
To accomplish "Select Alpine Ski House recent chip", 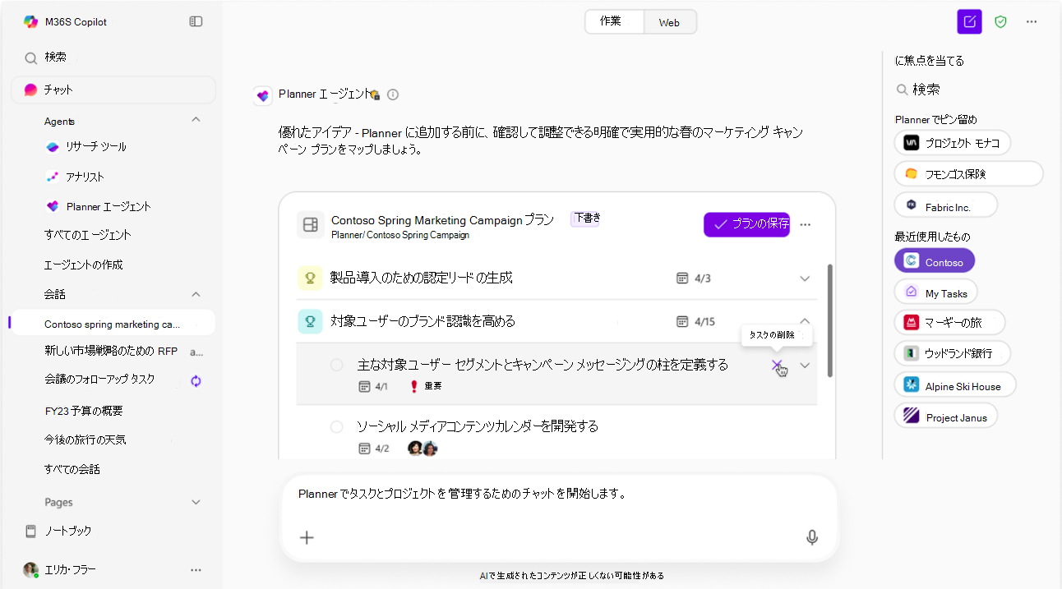I will coord(955,384).
